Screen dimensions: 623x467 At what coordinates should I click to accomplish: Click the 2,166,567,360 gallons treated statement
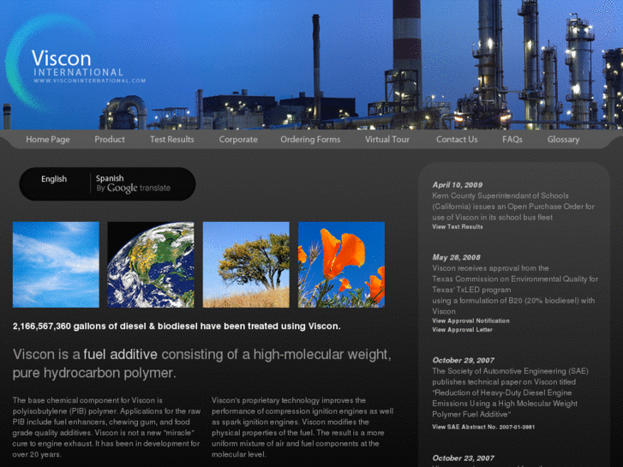[x=177, y=326]
